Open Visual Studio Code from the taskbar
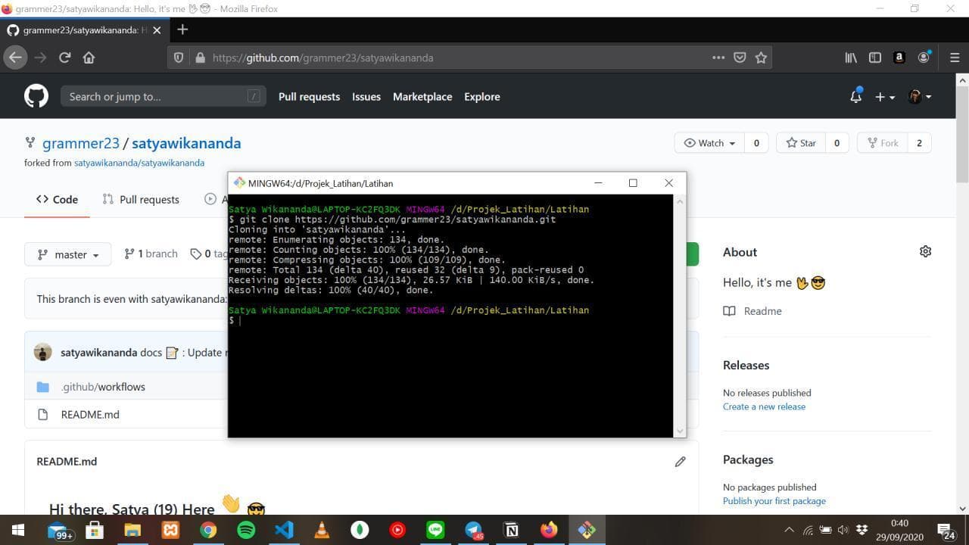Screen dimensions: 969x545 pos(284,530)
